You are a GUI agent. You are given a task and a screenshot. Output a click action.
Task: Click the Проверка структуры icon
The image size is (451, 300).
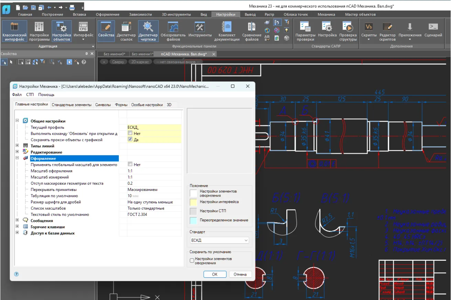pyautogui.click(x=348, y=31)
